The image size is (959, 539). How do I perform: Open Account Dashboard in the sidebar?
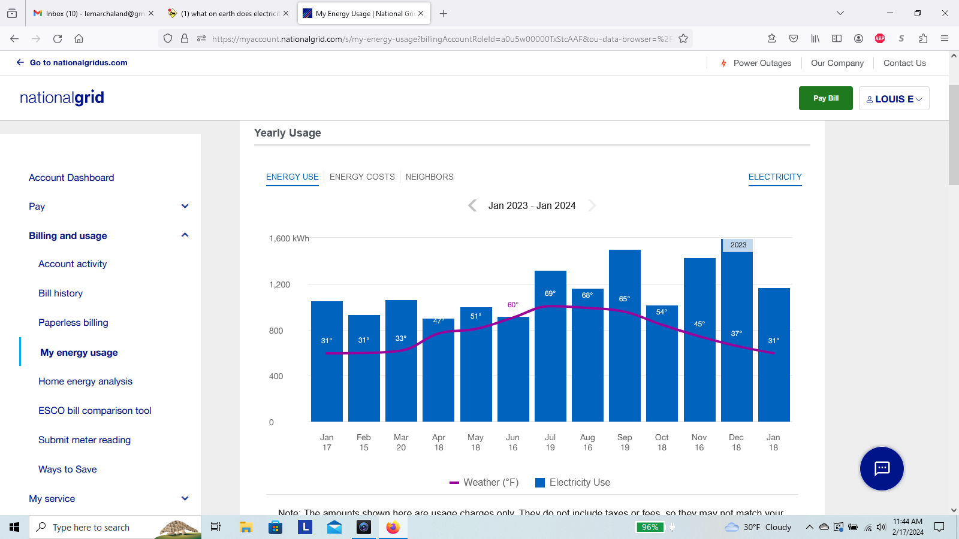tap(71, 177)
